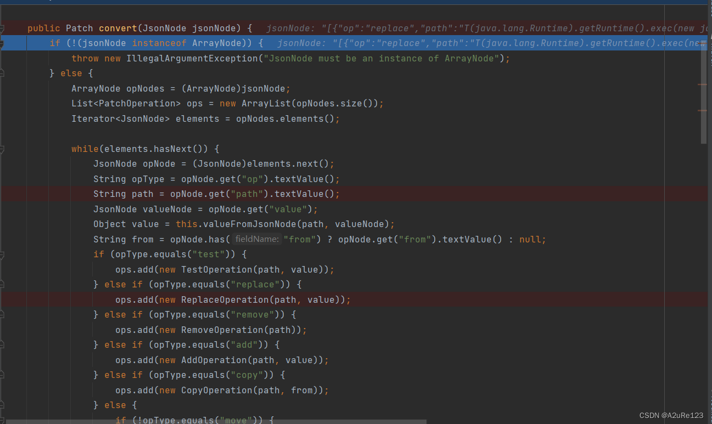712x424 pixels.
Task: Click the Patch return type
Action: (x=80, y=28)
